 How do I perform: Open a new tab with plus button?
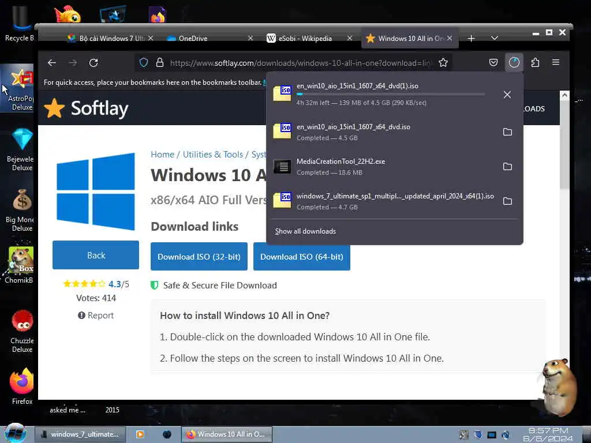click(471, 39)
